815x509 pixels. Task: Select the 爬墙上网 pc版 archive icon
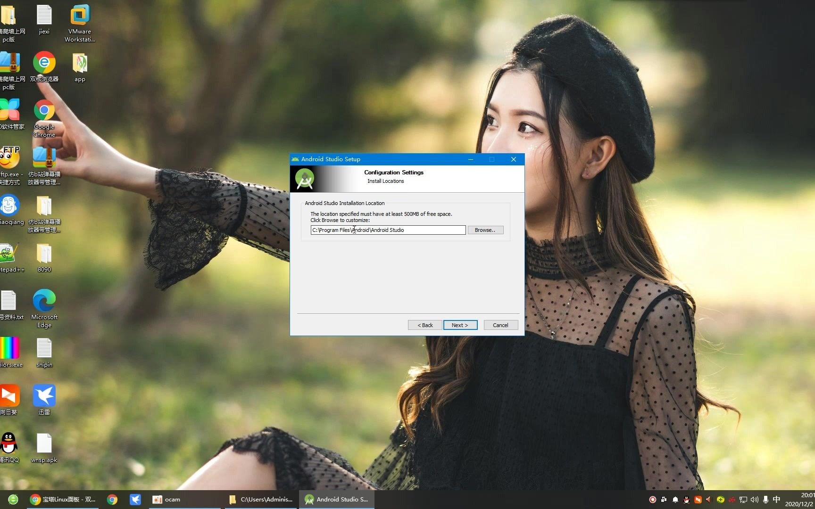[x=9, y=71]
